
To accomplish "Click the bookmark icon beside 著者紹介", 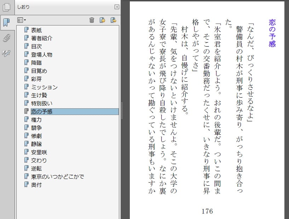I will click(x=27, y=38).
